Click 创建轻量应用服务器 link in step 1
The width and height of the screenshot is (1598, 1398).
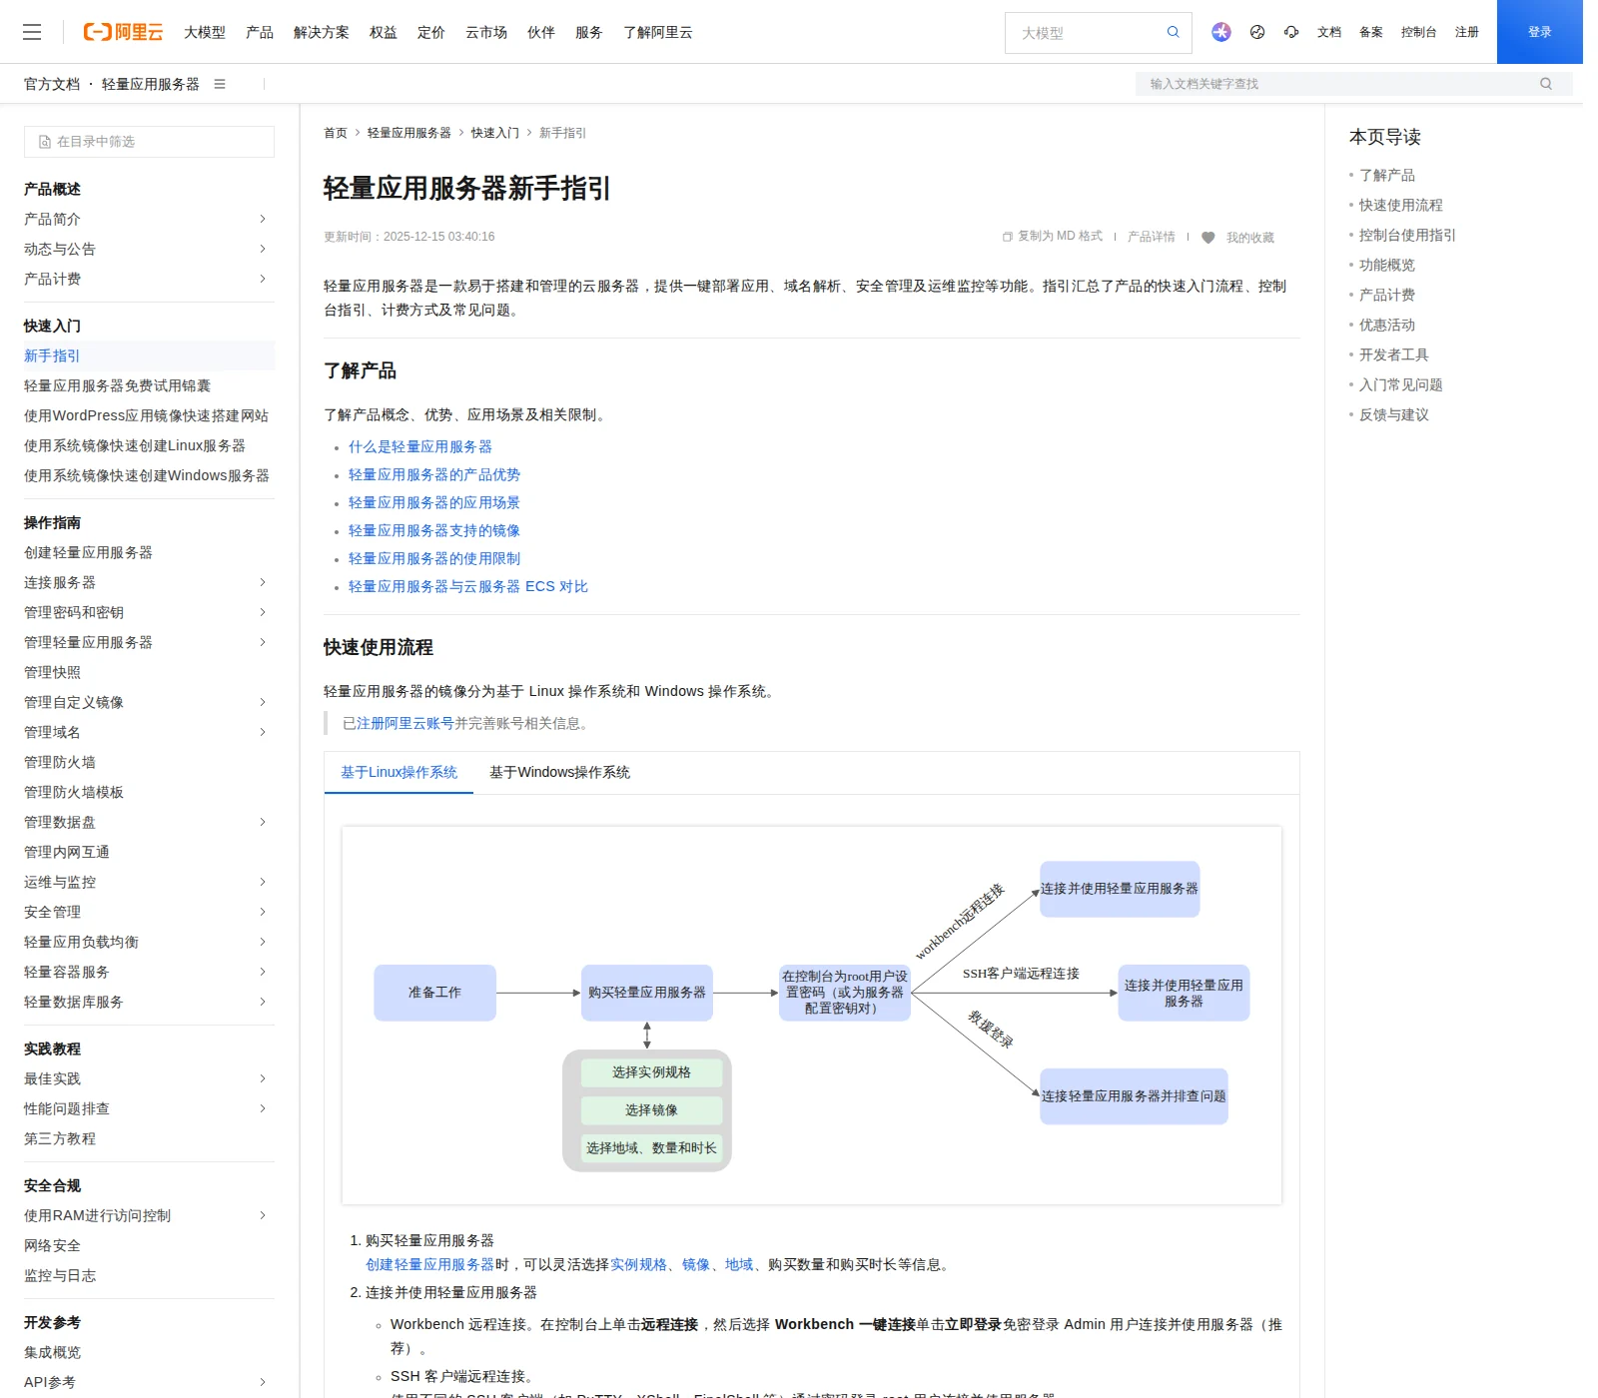tap(430, 1264)
